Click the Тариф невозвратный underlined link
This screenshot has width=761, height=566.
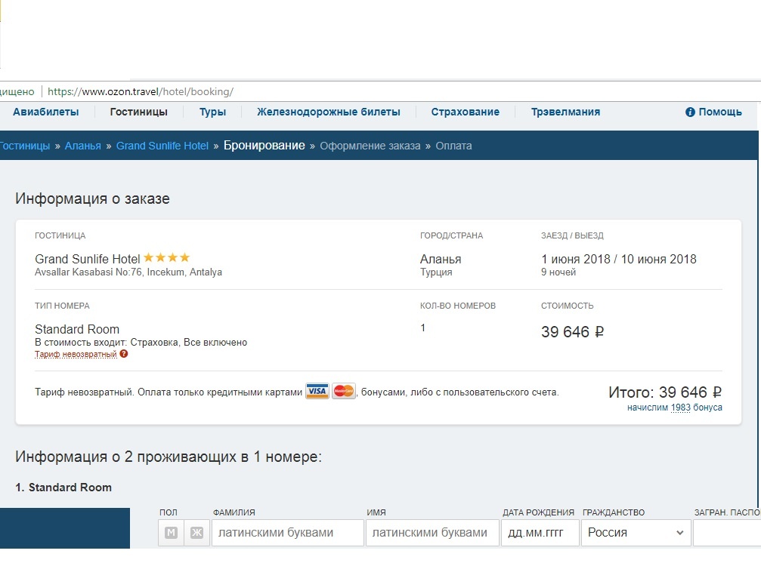click(x=76, y=354)
